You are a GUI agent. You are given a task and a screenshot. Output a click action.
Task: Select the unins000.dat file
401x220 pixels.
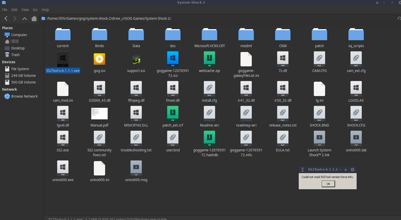pyautogui.click(x=356, y=142)
